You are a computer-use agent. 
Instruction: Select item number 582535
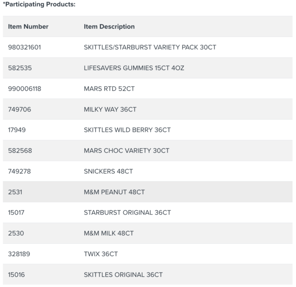20,68
